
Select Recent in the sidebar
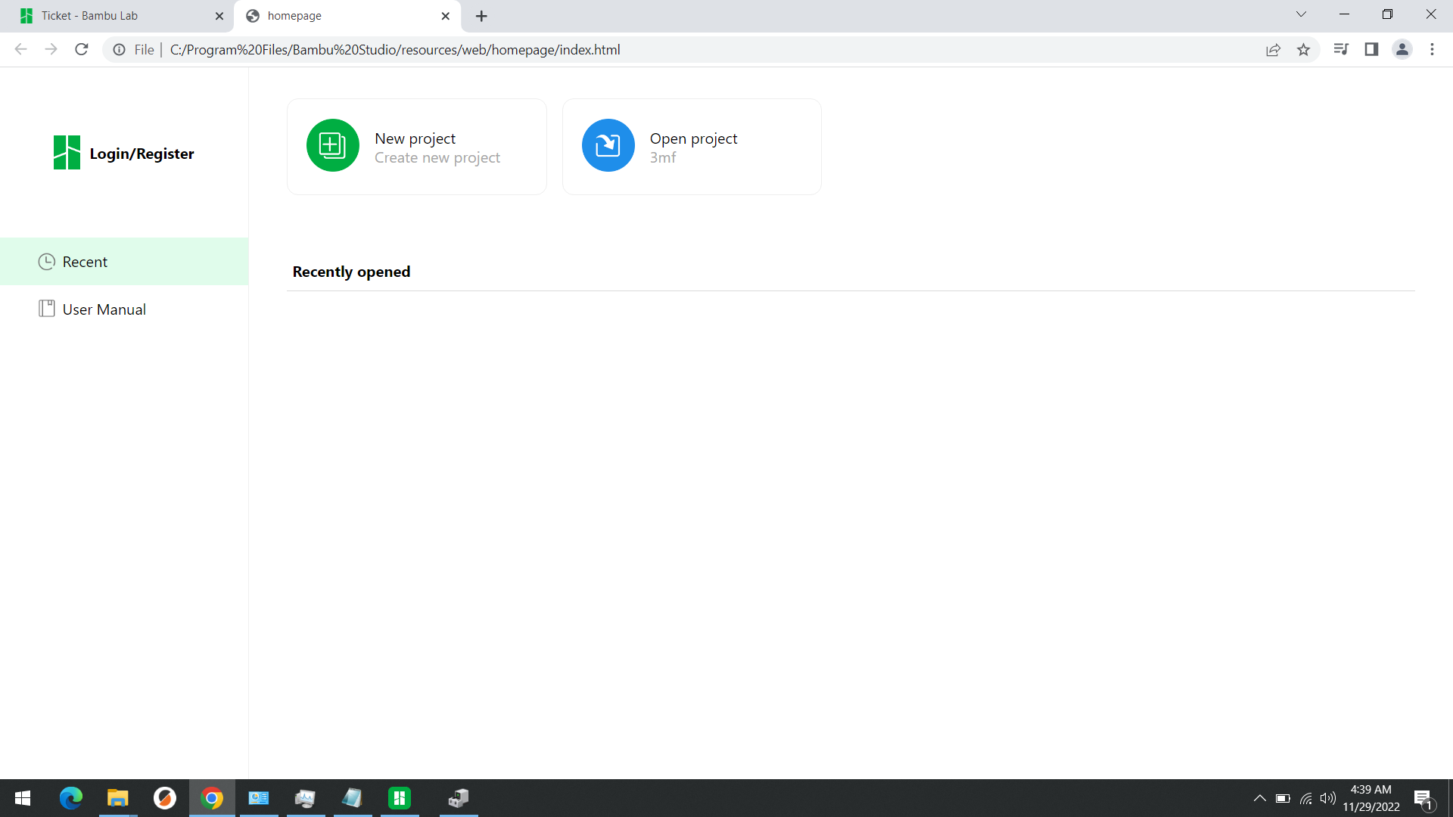point(85,262)
